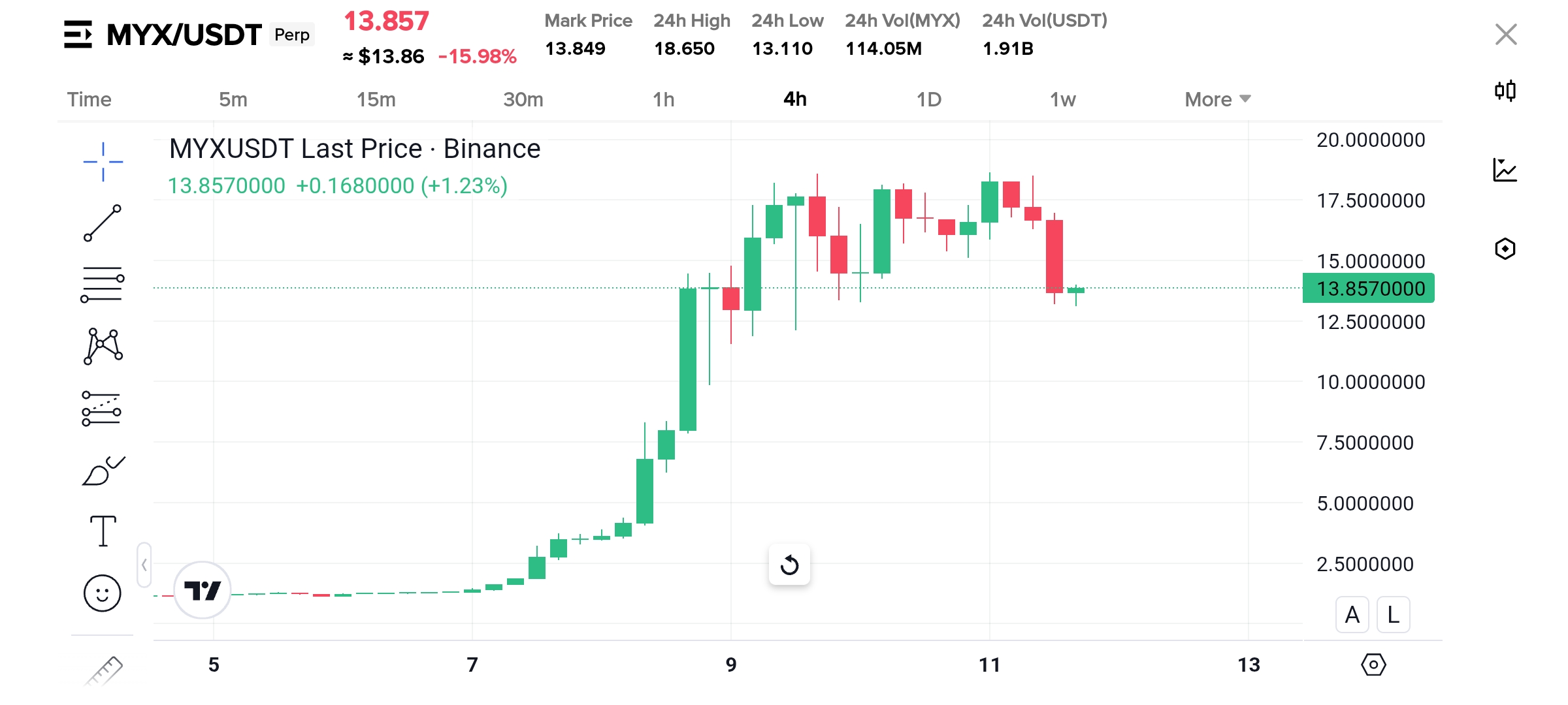Image resolution: width=1568 pixels, height=705 pixels.
Task: Open chart settings below the price axis
Action: pyautogui.click(x=1373, y=665)
